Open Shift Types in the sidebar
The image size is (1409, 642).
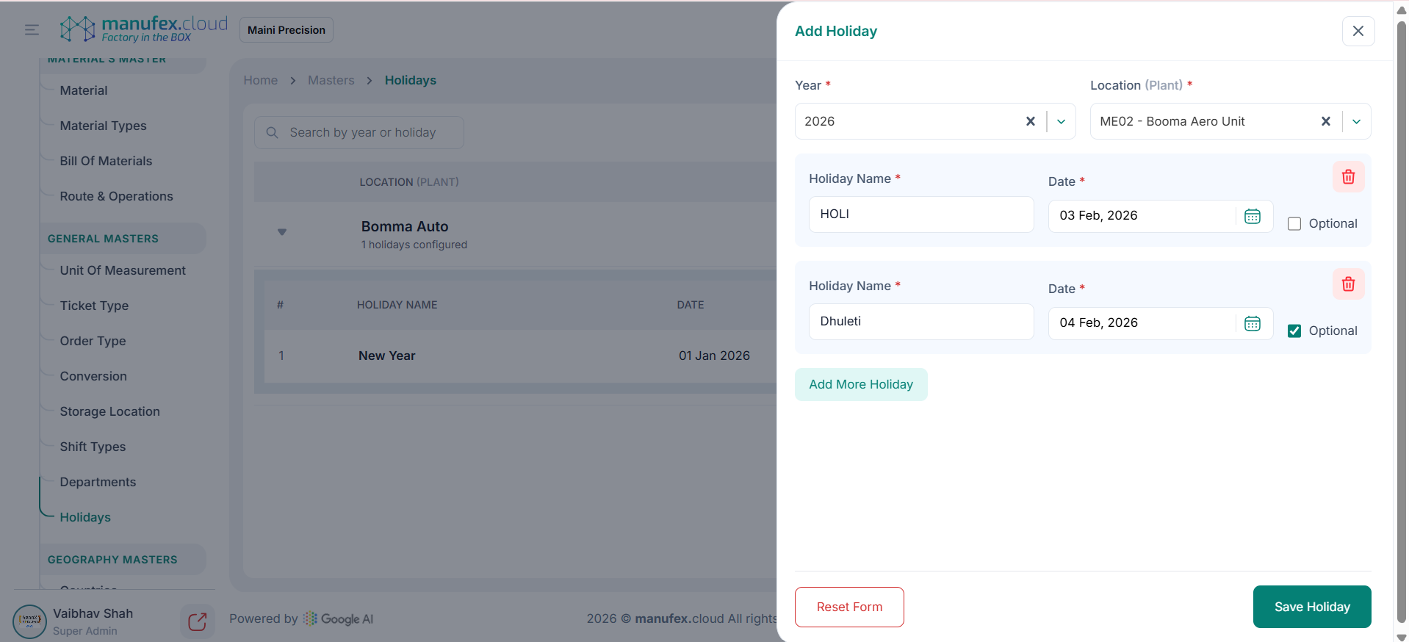(93, 447)
